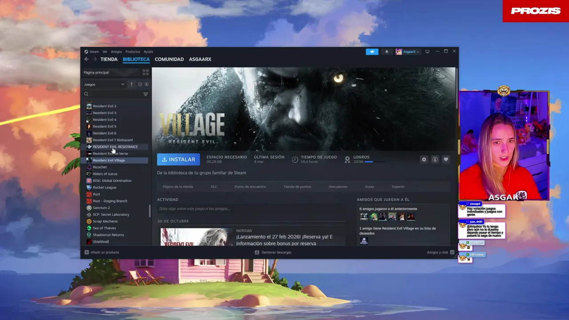The height and width of the screenshot is (320, 569).
Task: Open the Ayuda menu
Action: tap(148, 52)
